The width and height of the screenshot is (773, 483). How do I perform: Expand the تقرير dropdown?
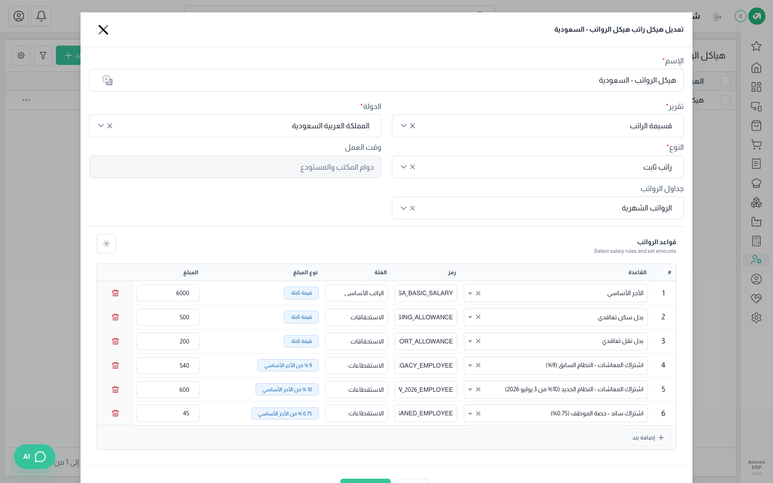point(404,126)
